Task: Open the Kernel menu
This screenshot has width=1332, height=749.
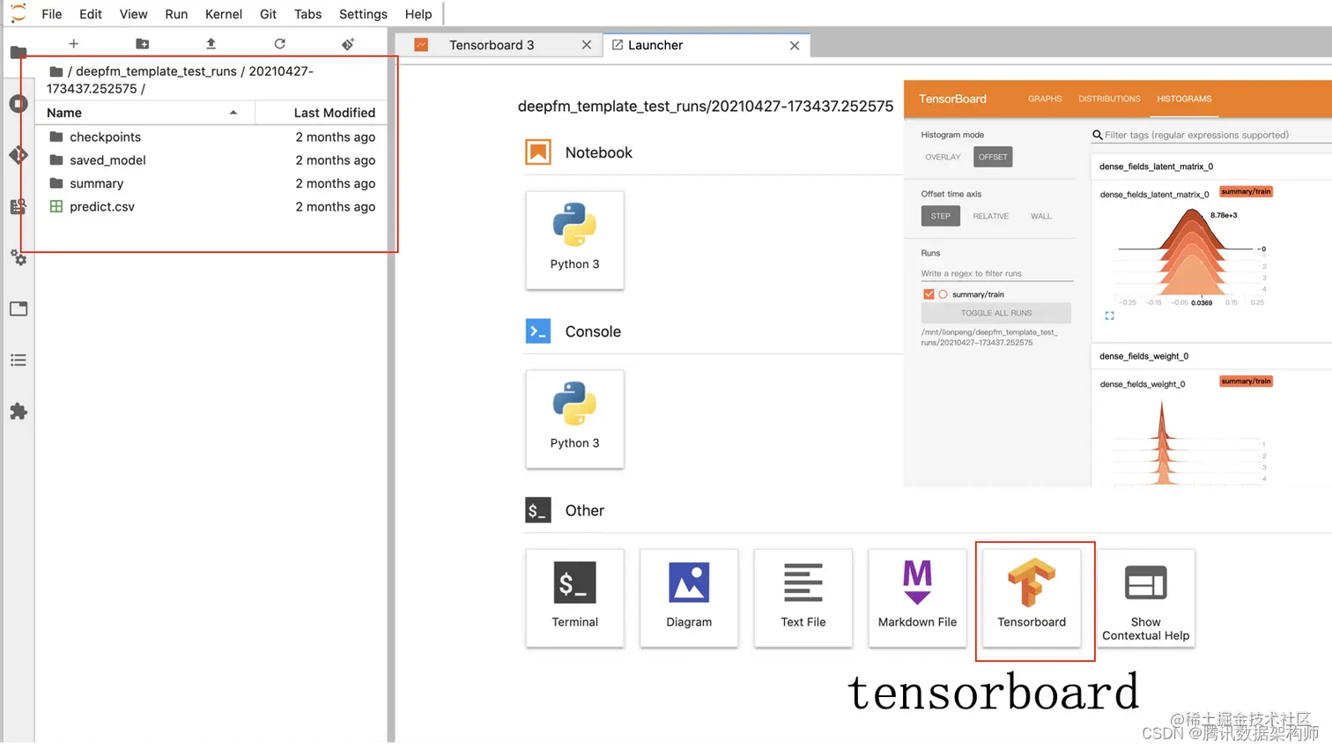Action: coord(224,14)
